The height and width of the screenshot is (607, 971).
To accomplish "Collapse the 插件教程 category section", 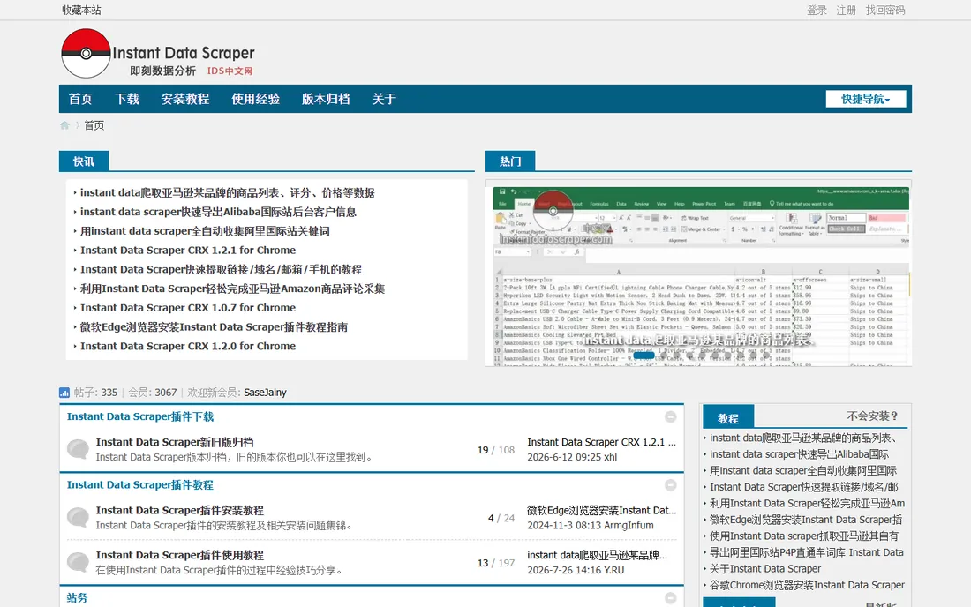I will tap(670, 485).
